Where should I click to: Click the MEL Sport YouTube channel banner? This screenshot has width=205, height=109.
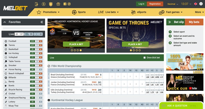pyautogui.click(x=185, y=82)
